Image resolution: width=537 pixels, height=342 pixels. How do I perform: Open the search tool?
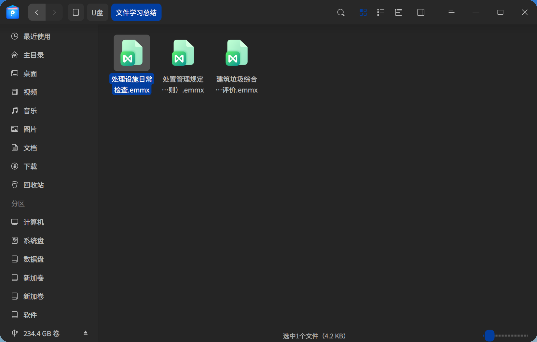point(341,12)
